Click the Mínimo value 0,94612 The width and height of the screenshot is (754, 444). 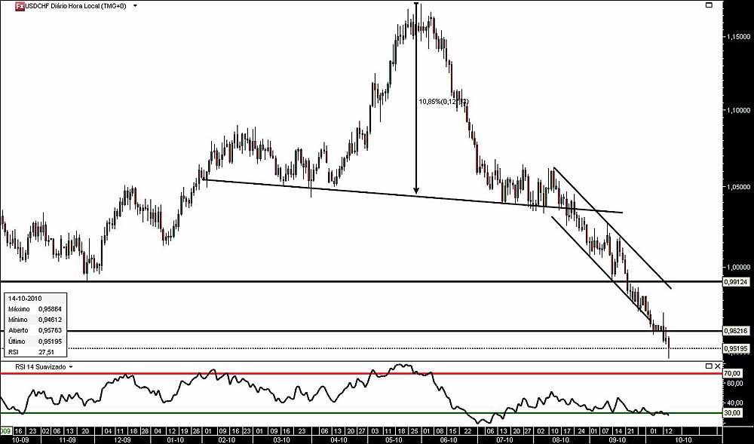click(50, 320)
